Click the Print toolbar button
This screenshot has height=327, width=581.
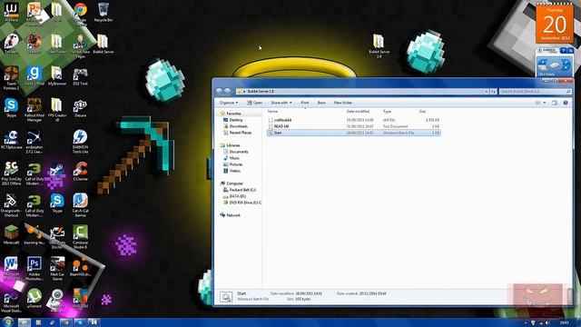305,103
